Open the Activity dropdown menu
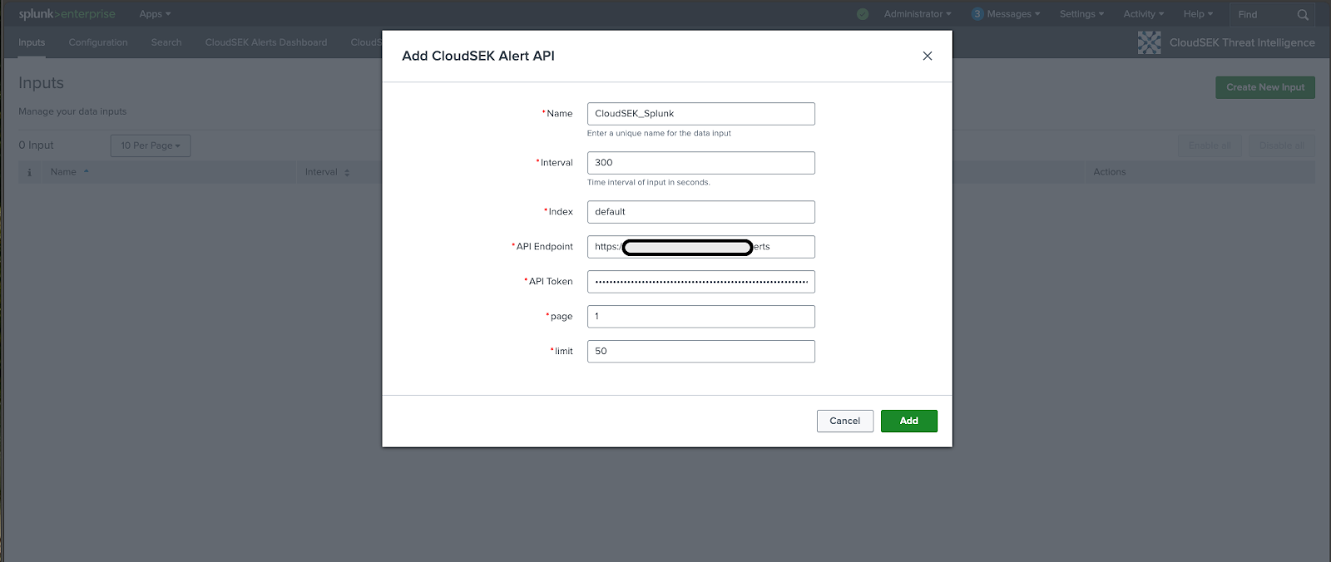1331x562 pixels. (x=1144, y=14)
